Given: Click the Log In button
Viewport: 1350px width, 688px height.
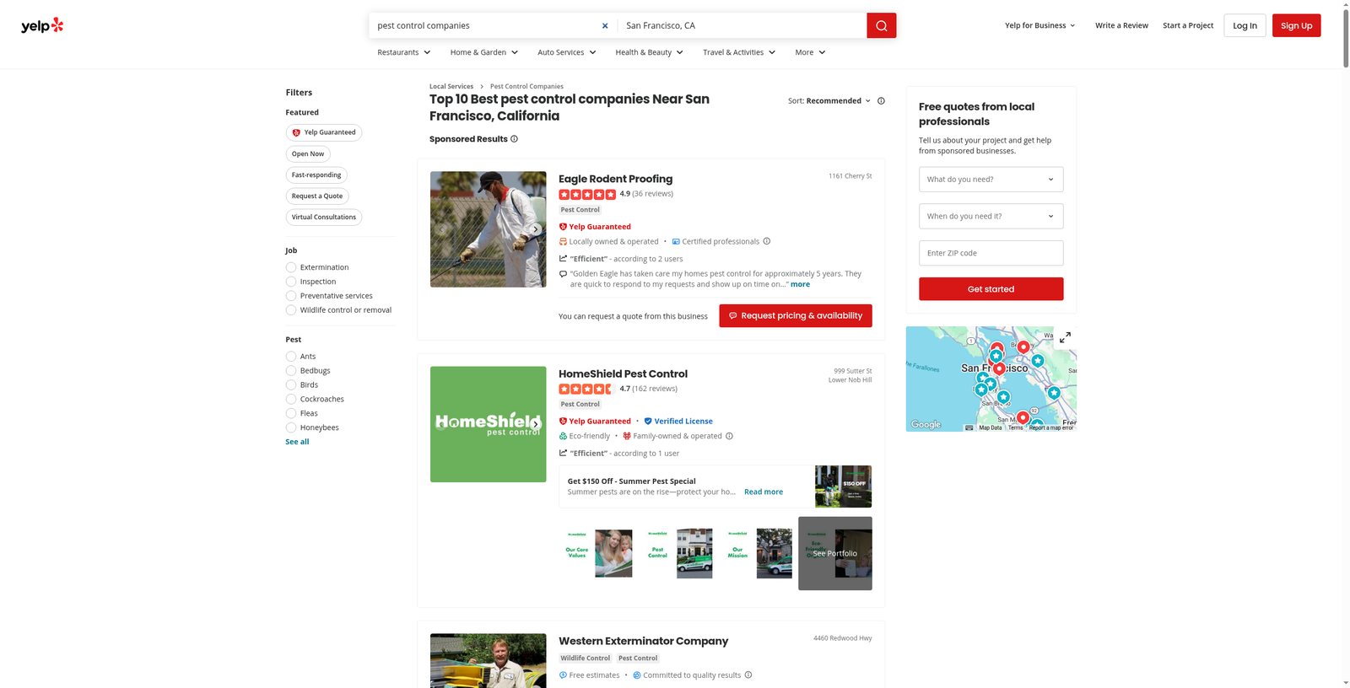Looking at the screenshot, I should coord(1245,25).
